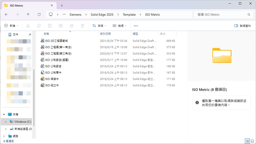The height and width of the screenshot is (144, 256).
Task: Expand the 新增磁碟區 (D:) drive node
Action: [x=6, y=129]
